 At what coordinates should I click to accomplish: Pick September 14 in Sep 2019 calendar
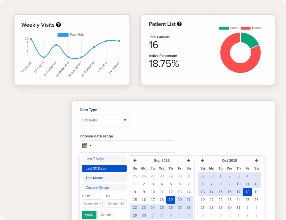point(189,192)
